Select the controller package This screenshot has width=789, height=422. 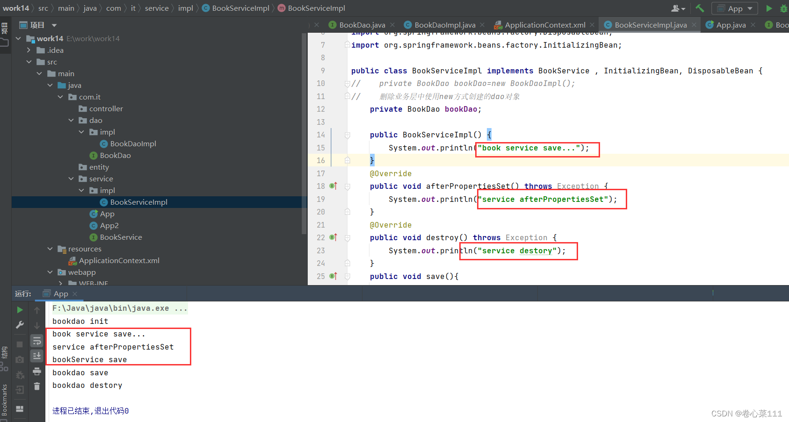pyautogui.click(x=106, y=108)
